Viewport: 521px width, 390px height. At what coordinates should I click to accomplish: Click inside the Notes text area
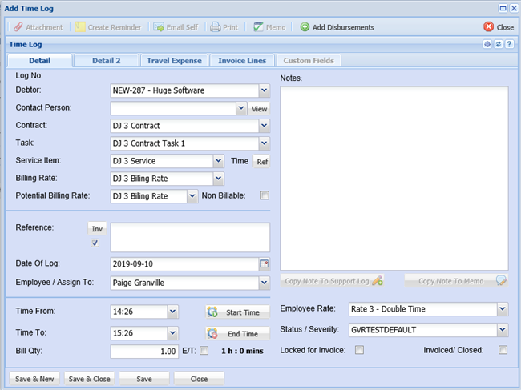pos(394,176)
